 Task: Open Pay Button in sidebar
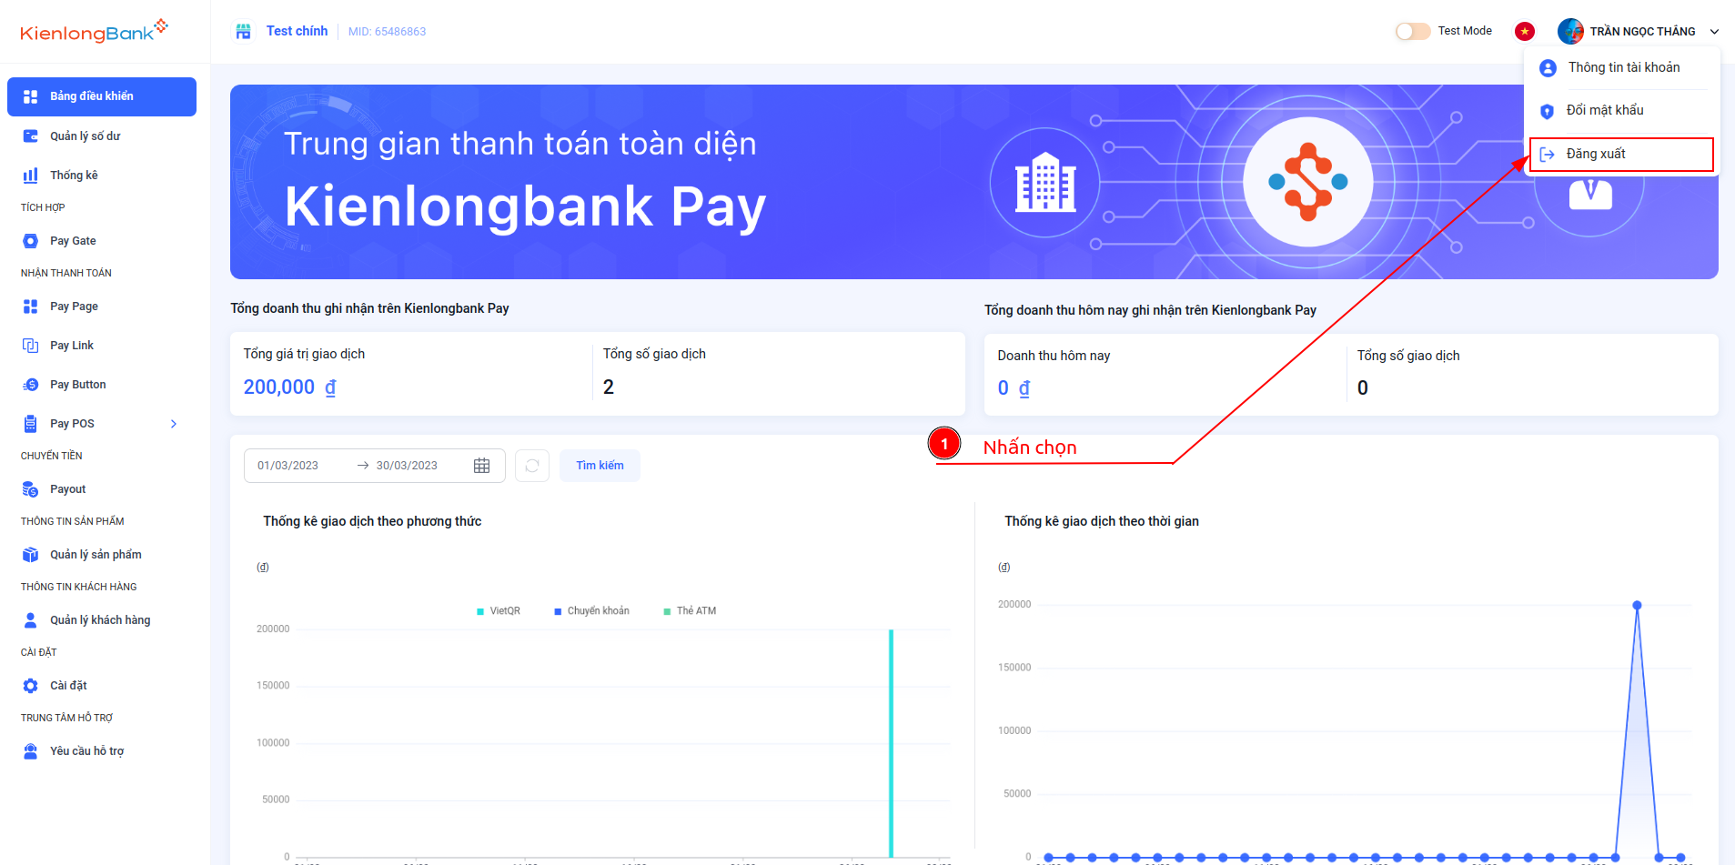pyautogui.click(x=102, y=385)
